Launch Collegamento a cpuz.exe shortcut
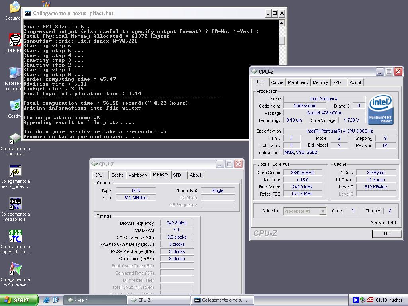 click(x=15, y=138)
